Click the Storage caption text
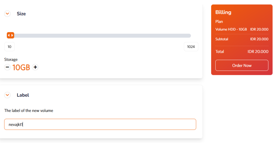Image resolution: width=276 pixels, height=143 pixels. pyautogui.click(x=11, y=59)
